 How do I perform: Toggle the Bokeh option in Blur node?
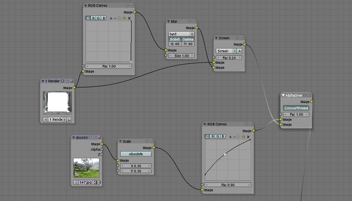coord(175,39)
